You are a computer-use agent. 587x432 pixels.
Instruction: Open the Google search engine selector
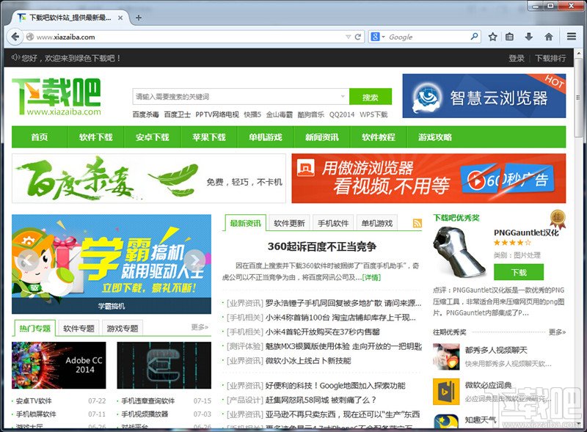[377, 37]
